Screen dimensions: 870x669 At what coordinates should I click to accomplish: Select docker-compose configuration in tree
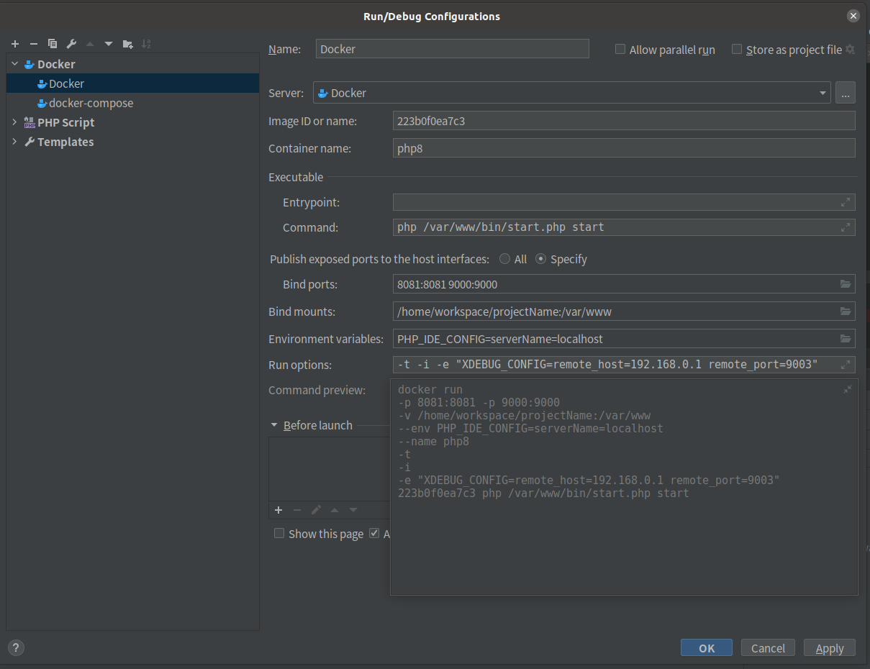pos(91,103)
